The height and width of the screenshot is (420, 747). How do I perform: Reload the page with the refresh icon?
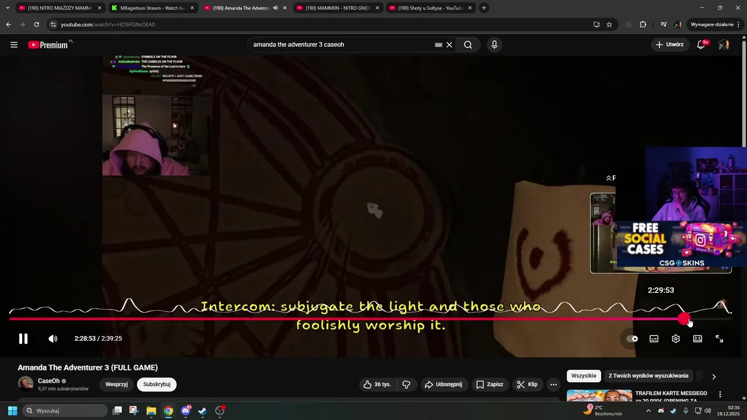click(x=37, y=24)
